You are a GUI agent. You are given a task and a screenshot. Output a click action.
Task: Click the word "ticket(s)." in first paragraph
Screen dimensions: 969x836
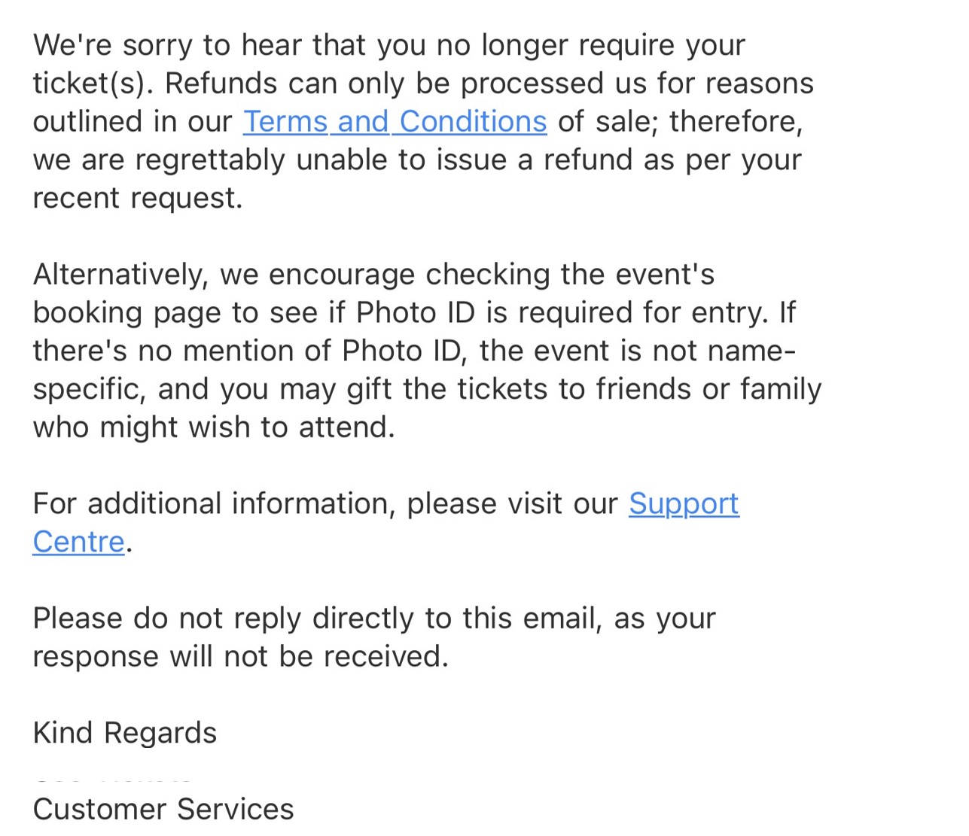click(93, 84)
